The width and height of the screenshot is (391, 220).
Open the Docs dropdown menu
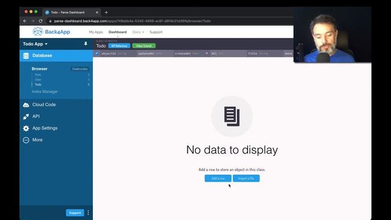tap(138, 32)
